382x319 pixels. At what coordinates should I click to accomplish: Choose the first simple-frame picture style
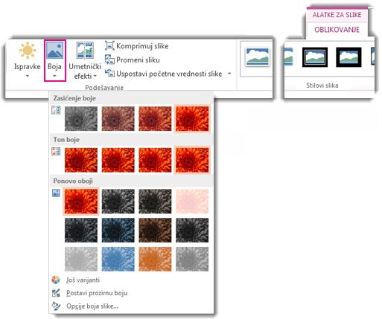pyautogui.click(x=257, y=57)
